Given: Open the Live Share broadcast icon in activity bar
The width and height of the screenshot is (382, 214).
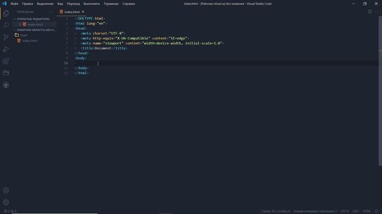Looking at the screenshot, I should [6, 84].
